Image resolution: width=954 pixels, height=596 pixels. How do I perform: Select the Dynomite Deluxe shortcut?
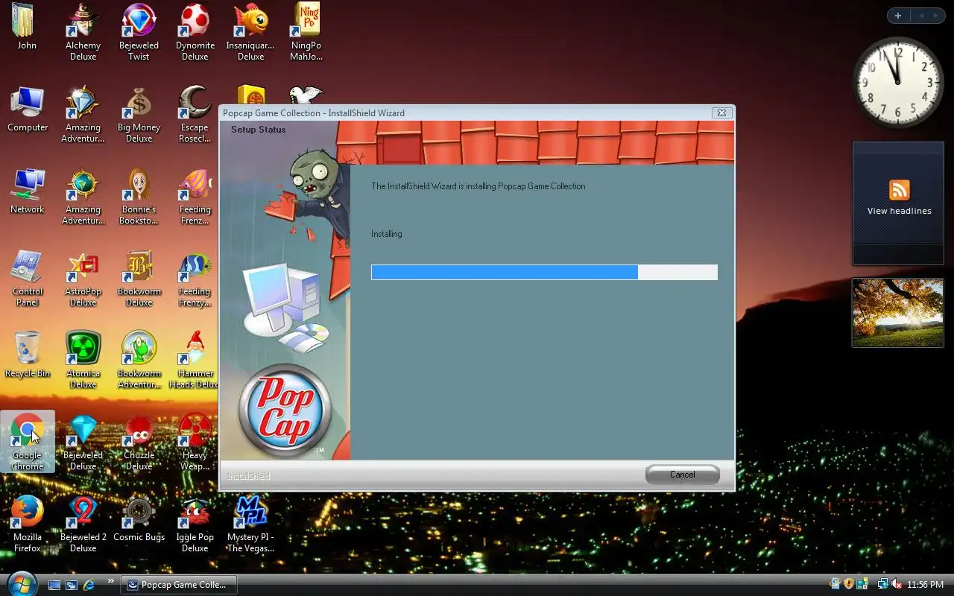click(x=195, y=32)
